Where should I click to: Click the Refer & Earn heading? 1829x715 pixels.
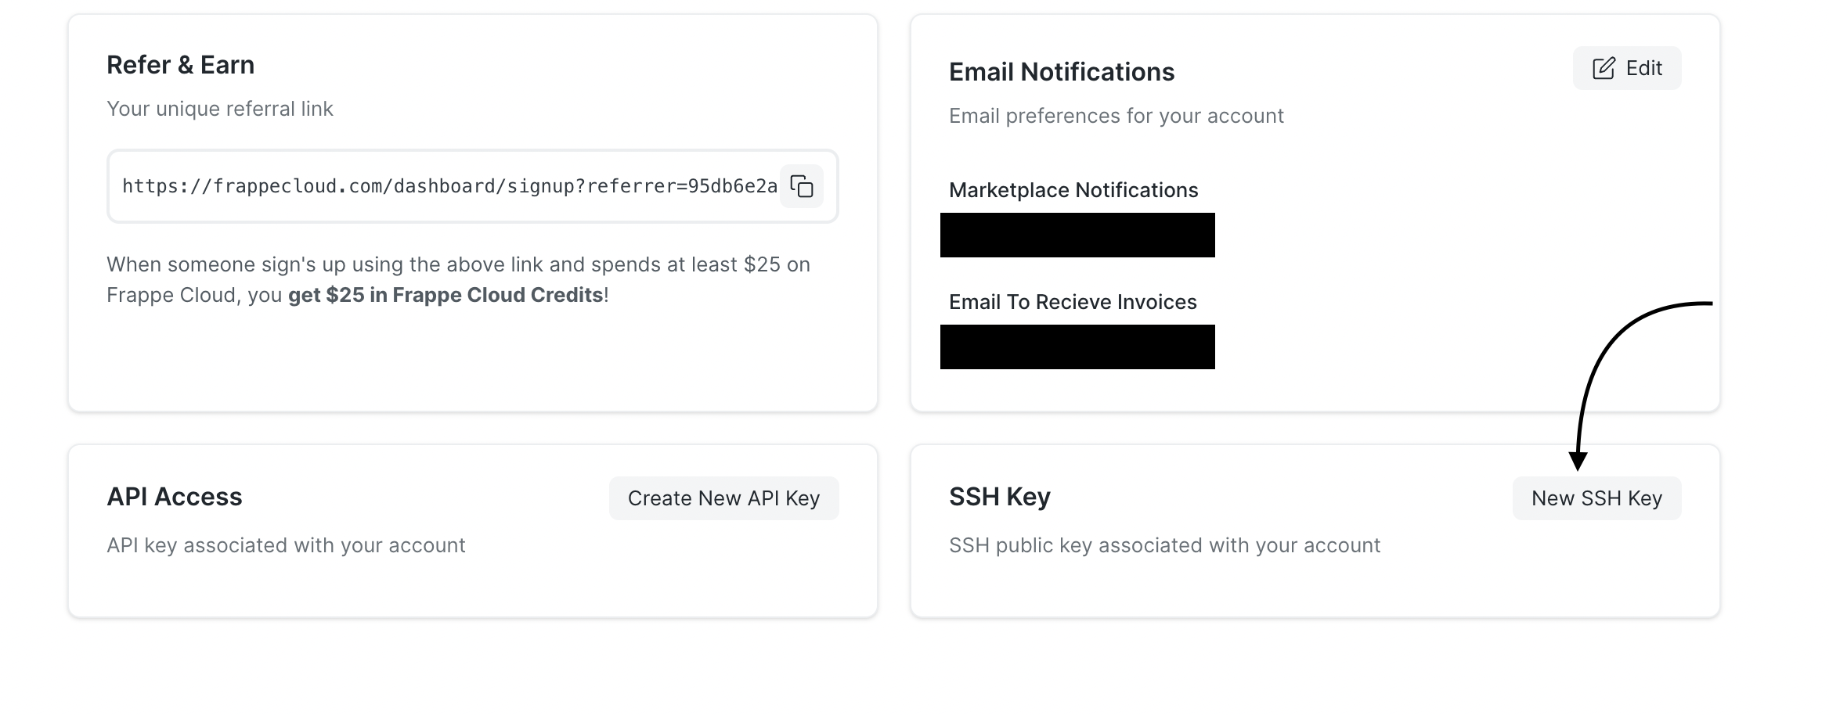180,65
